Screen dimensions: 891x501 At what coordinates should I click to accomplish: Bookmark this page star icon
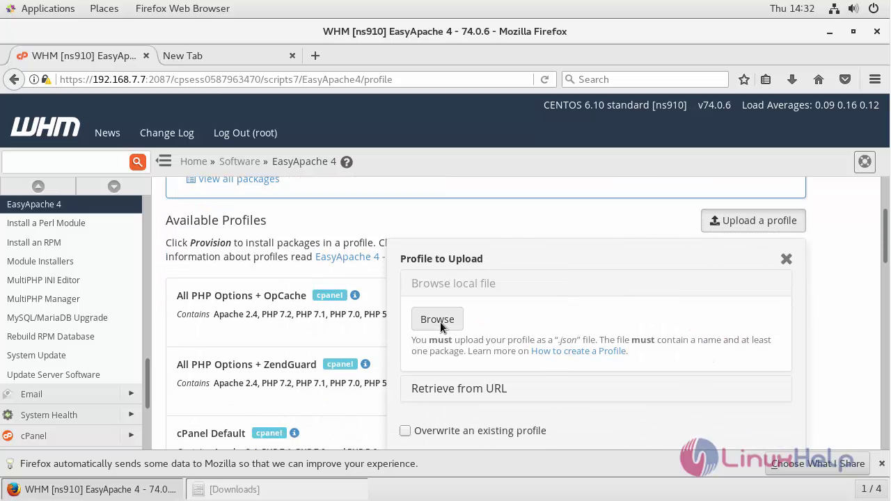tap(744, 79)
